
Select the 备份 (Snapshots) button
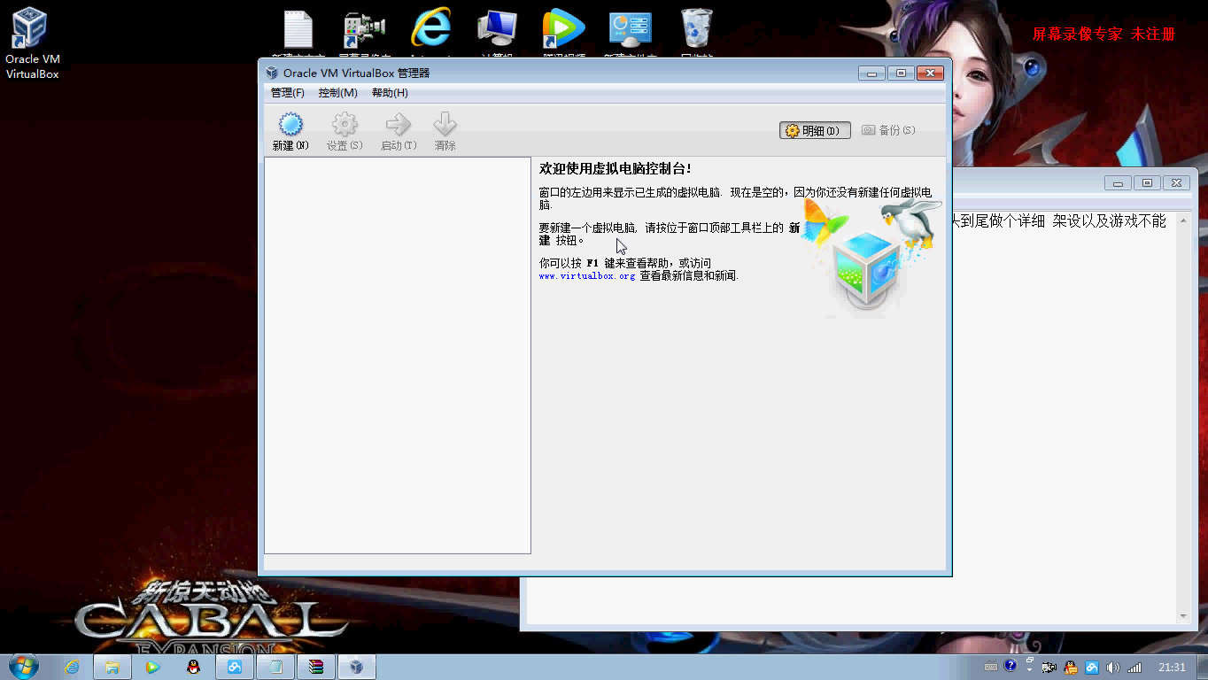pos(889,130)
